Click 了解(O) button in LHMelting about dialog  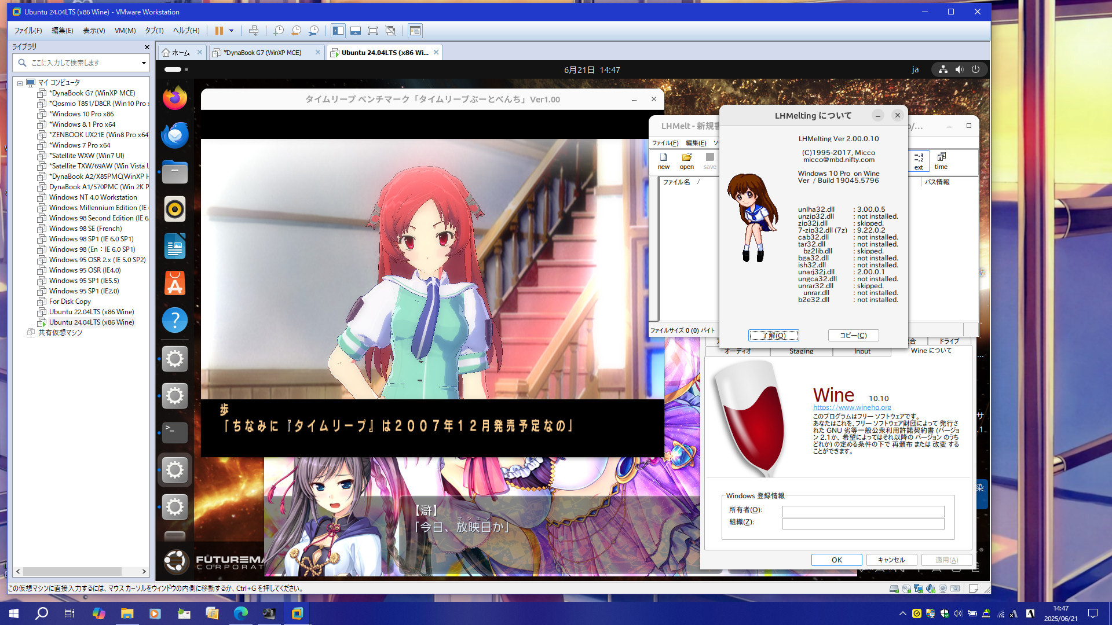point(774,336)
